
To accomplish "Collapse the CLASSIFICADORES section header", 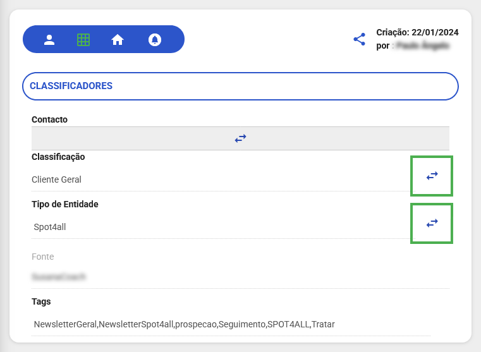I will pos(240,86).
